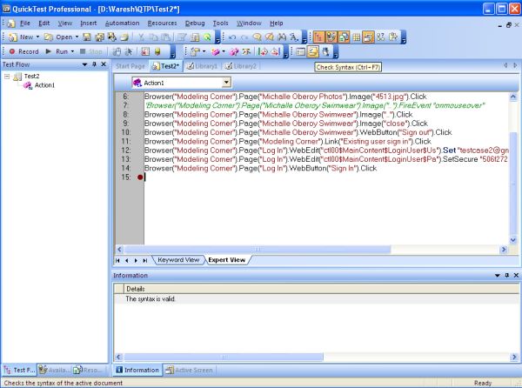Switch to the Active Screen bottom tab

(x=190, y=370)
